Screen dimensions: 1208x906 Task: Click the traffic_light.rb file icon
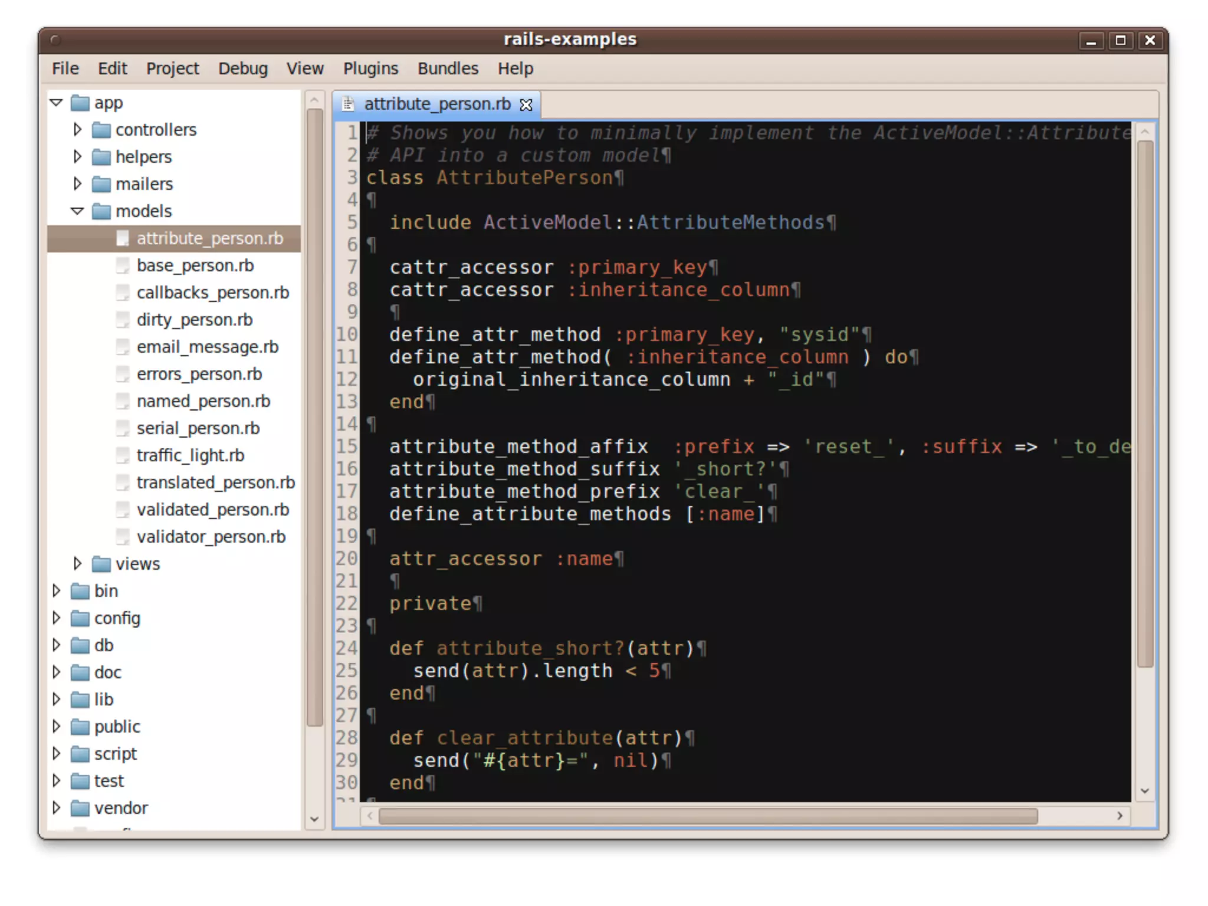coord(123,455)
